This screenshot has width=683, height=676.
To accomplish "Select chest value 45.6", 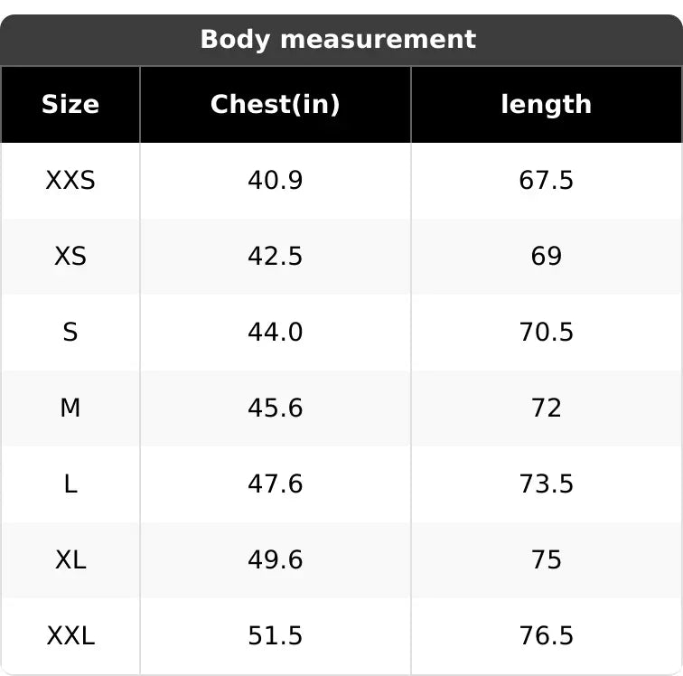I will click(276, 408).
